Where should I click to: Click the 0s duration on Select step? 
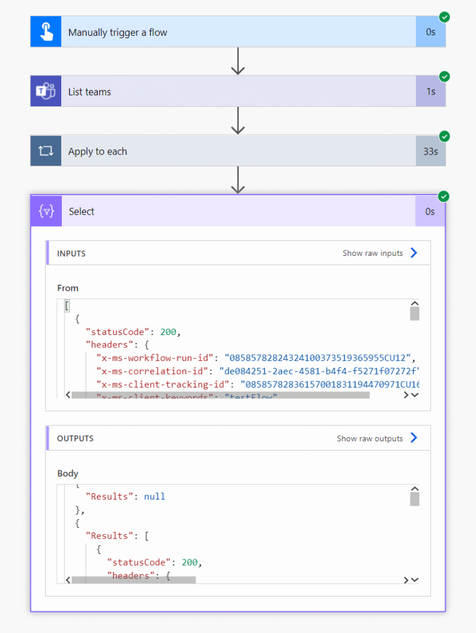click(x=430, y=211)
